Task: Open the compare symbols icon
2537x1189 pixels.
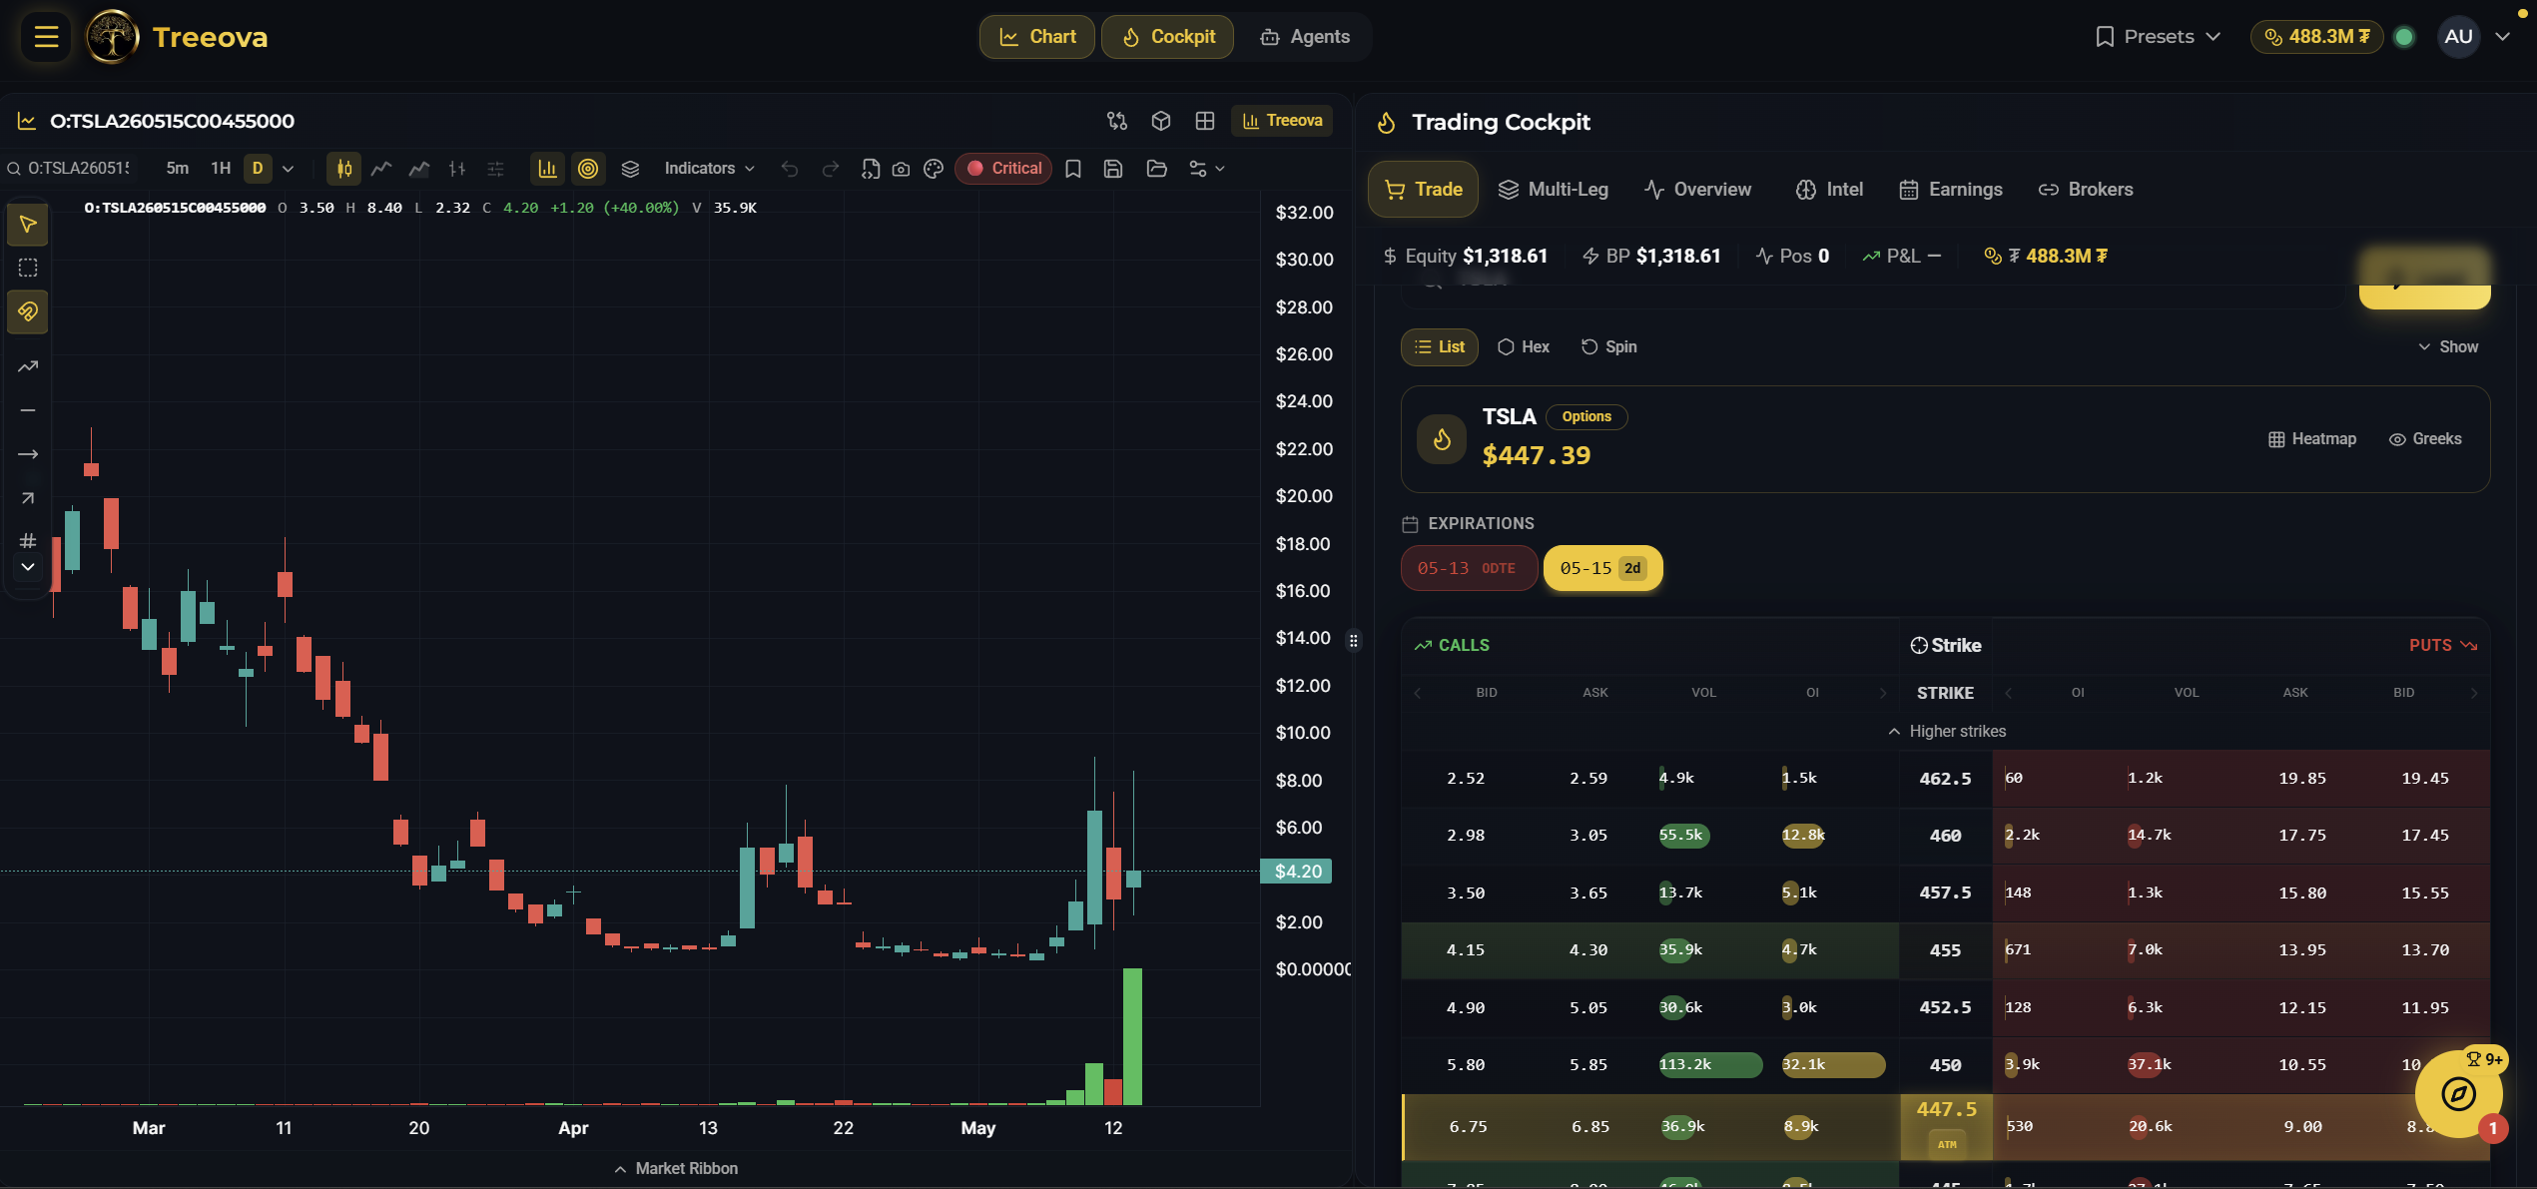Action: coord(1117,121)
